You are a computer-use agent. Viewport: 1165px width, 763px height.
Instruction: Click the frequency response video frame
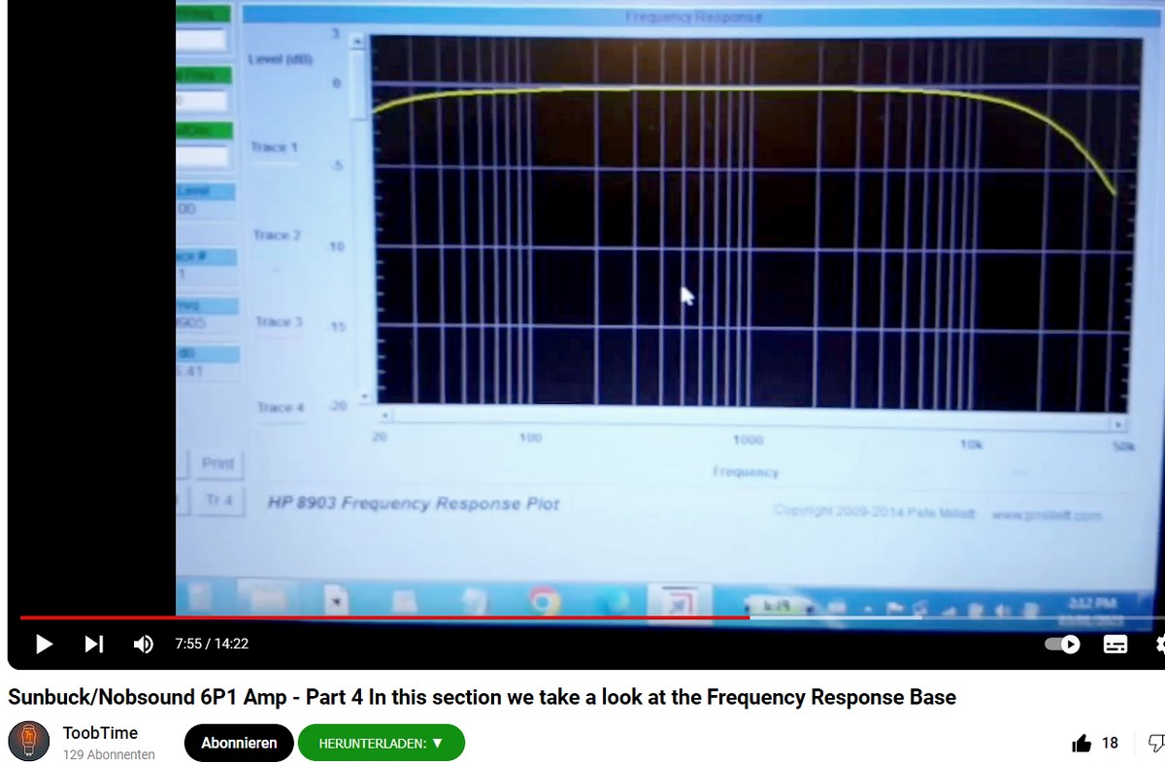586,307
